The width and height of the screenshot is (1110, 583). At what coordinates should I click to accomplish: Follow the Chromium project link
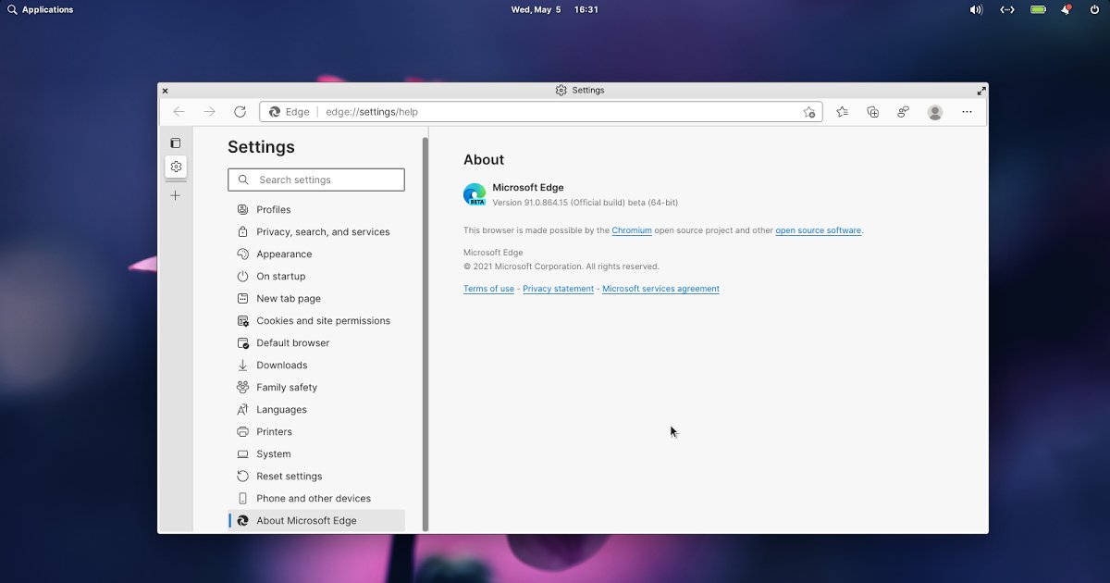(x=632, y=230)
